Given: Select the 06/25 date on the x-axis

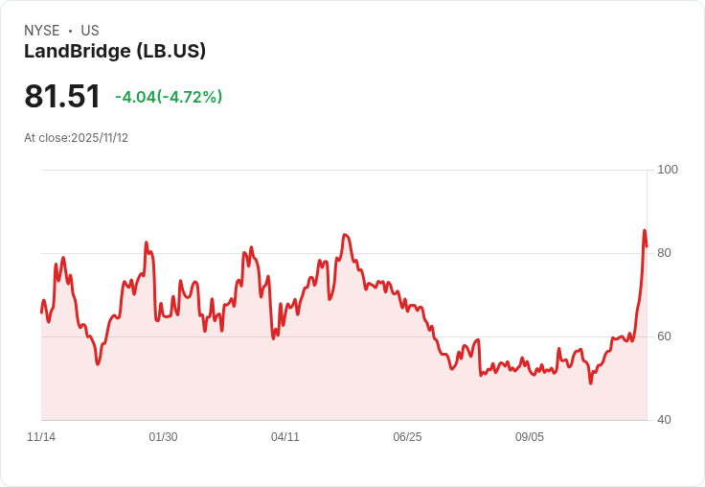Looking at the screenshot, I should [407, 437].
